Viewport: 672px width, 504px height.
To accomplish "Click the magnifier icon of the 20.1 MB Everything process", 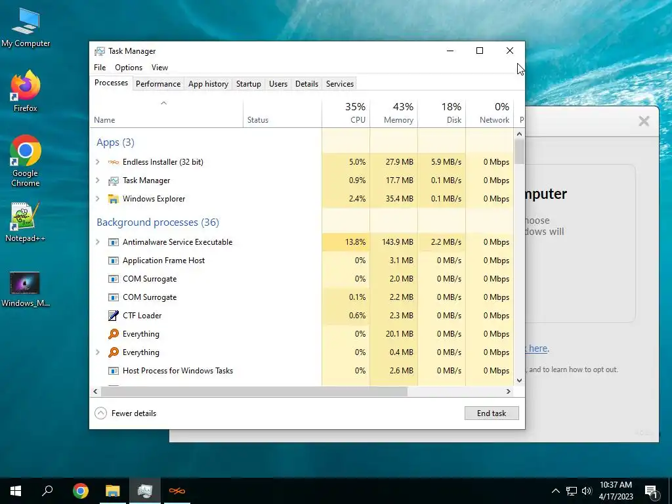I will [x=113, y=334].
